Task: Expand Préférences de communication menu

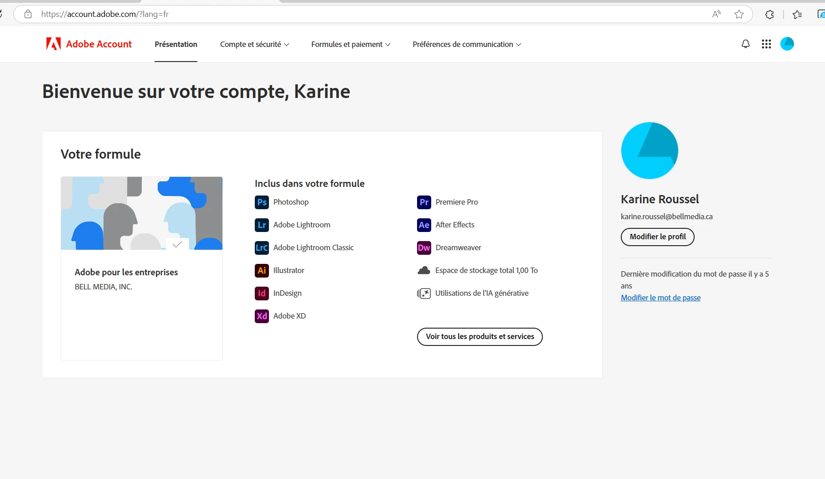Action: point(467,44)
